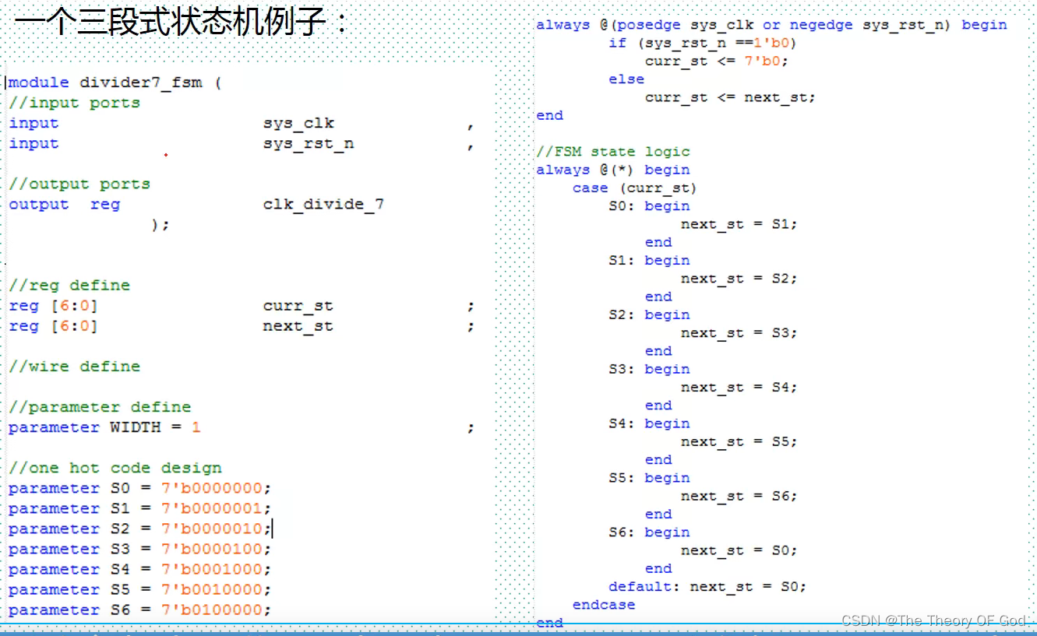Viewport: 1037px width, 636px height.
Task: Click the S5: begin case label
Action: [650, 478]
